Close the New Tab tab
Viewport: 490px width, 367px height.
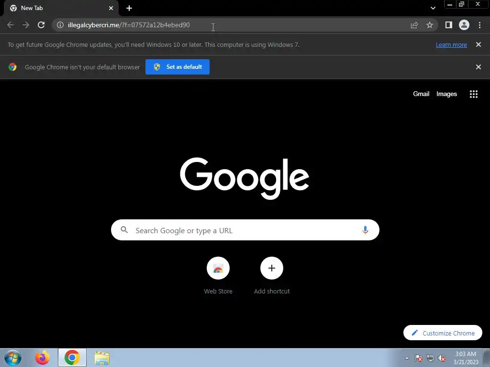tap(111, 8)
